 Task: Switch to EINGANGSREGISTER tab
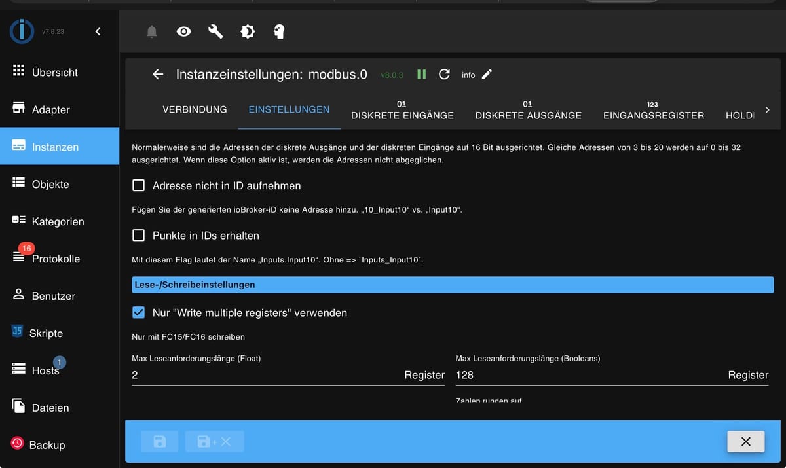pos(654,109)
